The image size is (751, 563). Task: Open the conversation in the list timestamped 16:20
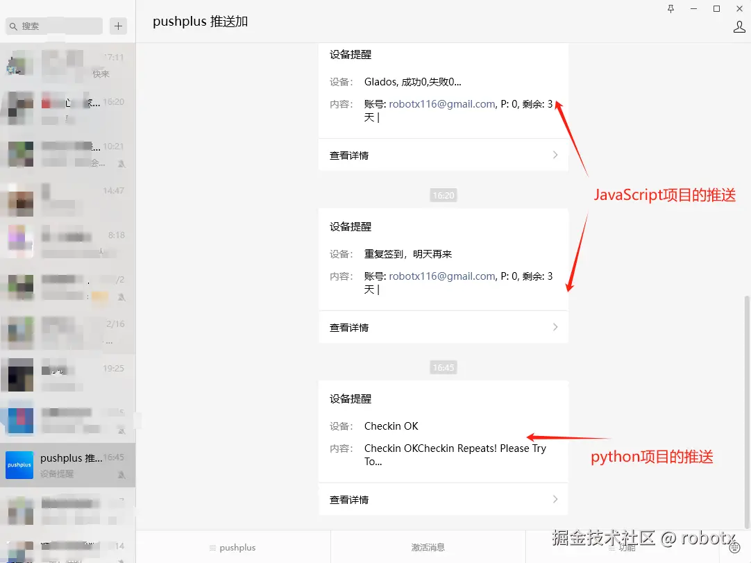pyautogui.click(x=67, y=109)
